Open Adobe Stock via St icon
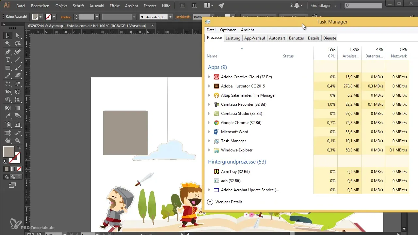Viewport: 418px width, 235px height. [x=194, y=6]
